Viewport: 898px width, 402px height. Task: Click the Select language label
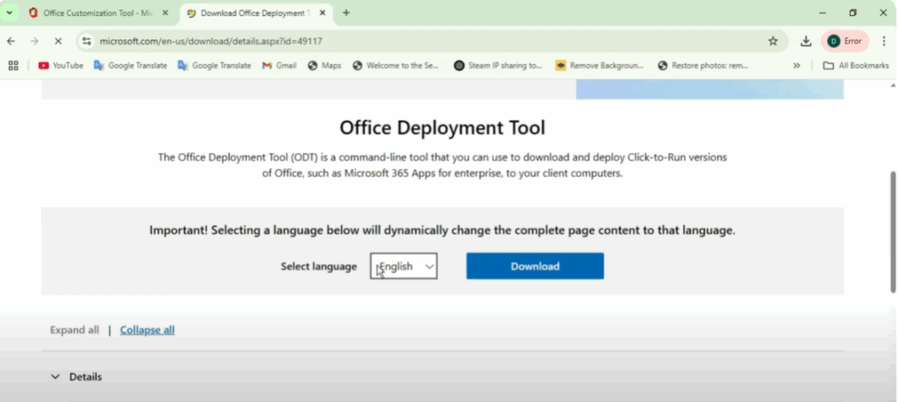[x=318, y=266]
